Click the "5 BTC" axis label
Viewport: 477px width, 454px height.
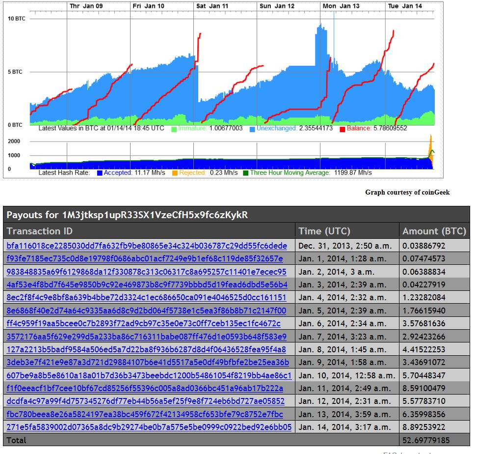tap(15, 72)
